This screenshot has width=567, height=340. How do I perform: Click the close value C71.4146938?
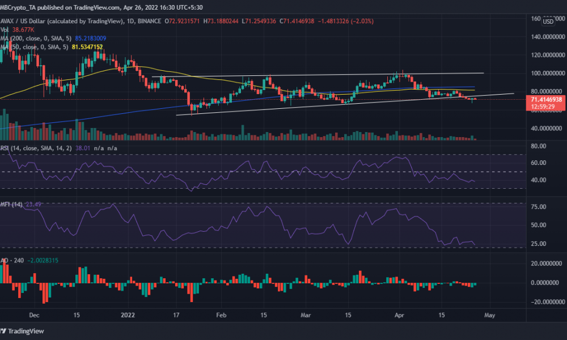(x=297, y=22)
